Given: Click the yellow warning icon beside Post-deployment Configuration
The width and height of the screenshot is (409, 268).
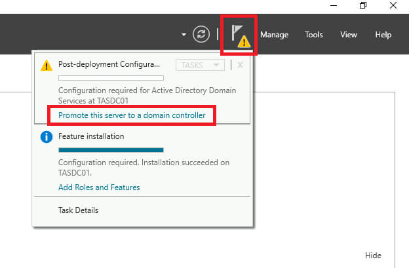Looking at the screenshot, I should tap(46, 65).
